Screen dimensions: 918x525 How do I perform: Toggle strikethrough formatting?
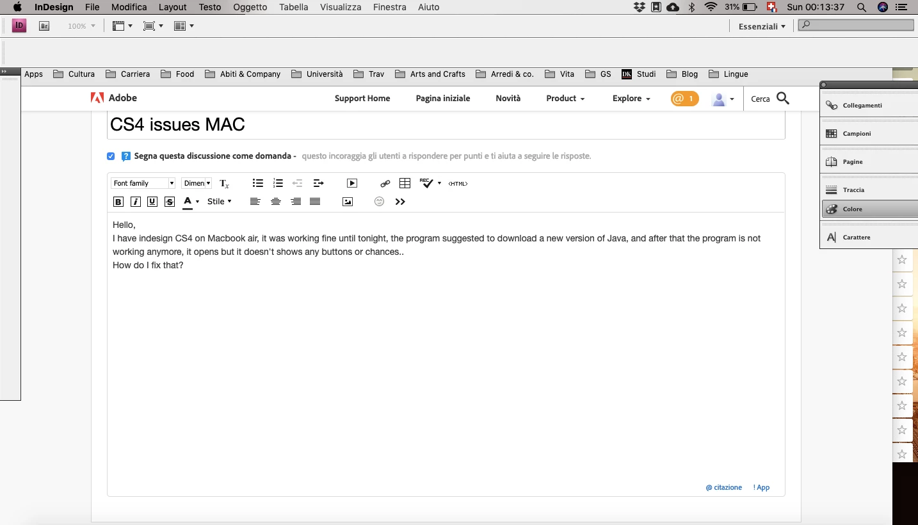[170, 202]
